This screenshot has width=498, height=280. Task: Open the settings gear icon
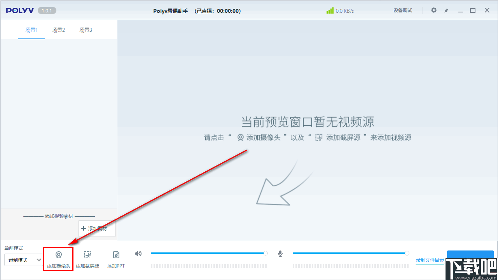pos(433,10)
